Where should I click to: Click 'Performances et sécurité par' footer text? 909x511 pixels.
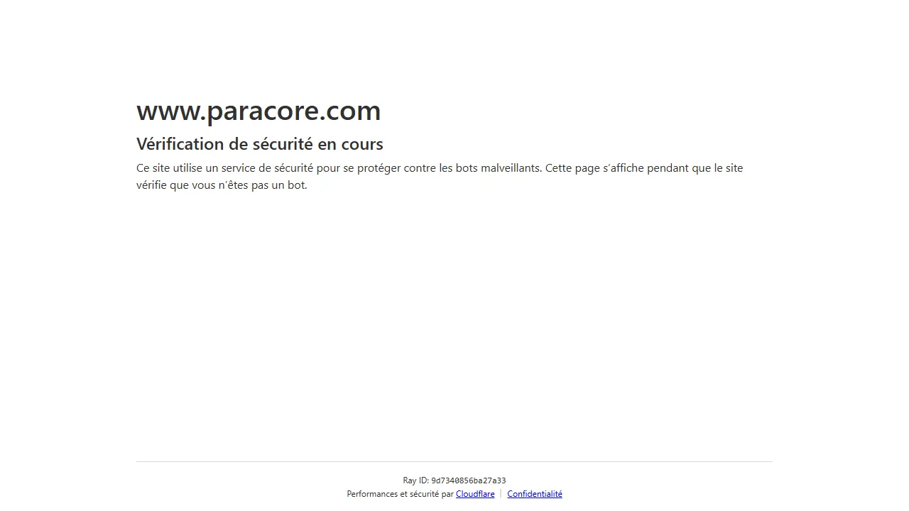[400, 493]
